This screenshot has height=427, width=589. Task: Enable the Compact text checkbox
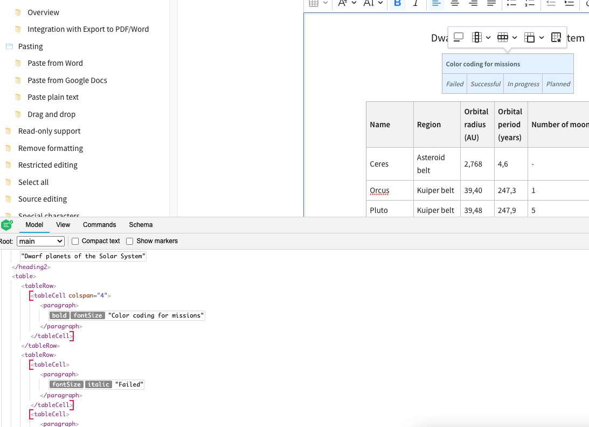click(75, 241)
